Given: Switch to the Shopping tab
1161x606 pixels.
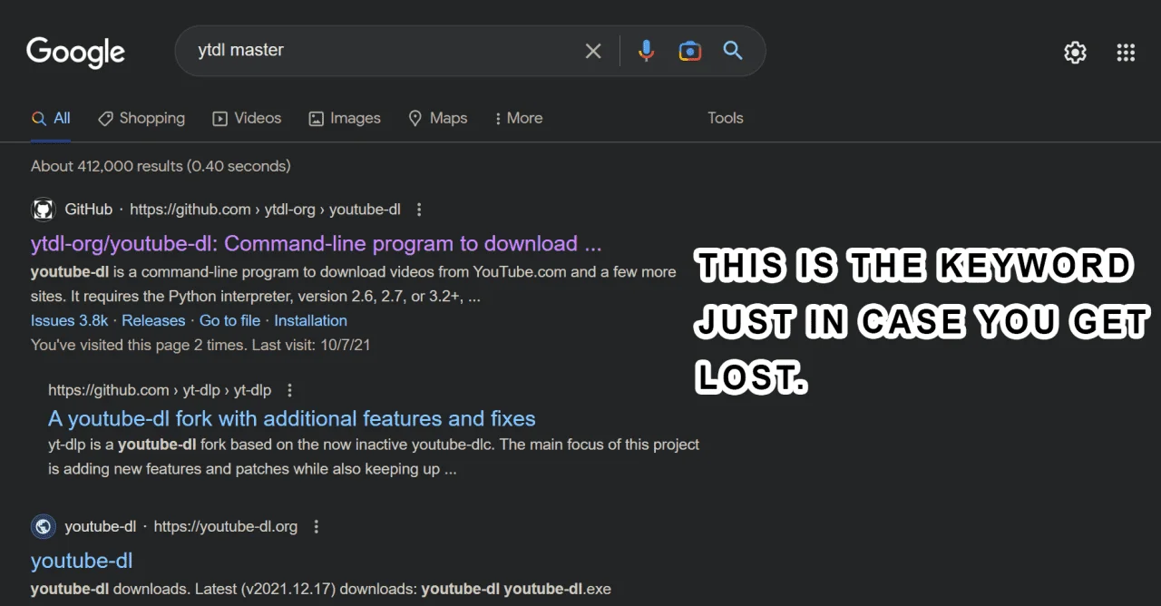Looking at the screenshot, I should [141, 118].
